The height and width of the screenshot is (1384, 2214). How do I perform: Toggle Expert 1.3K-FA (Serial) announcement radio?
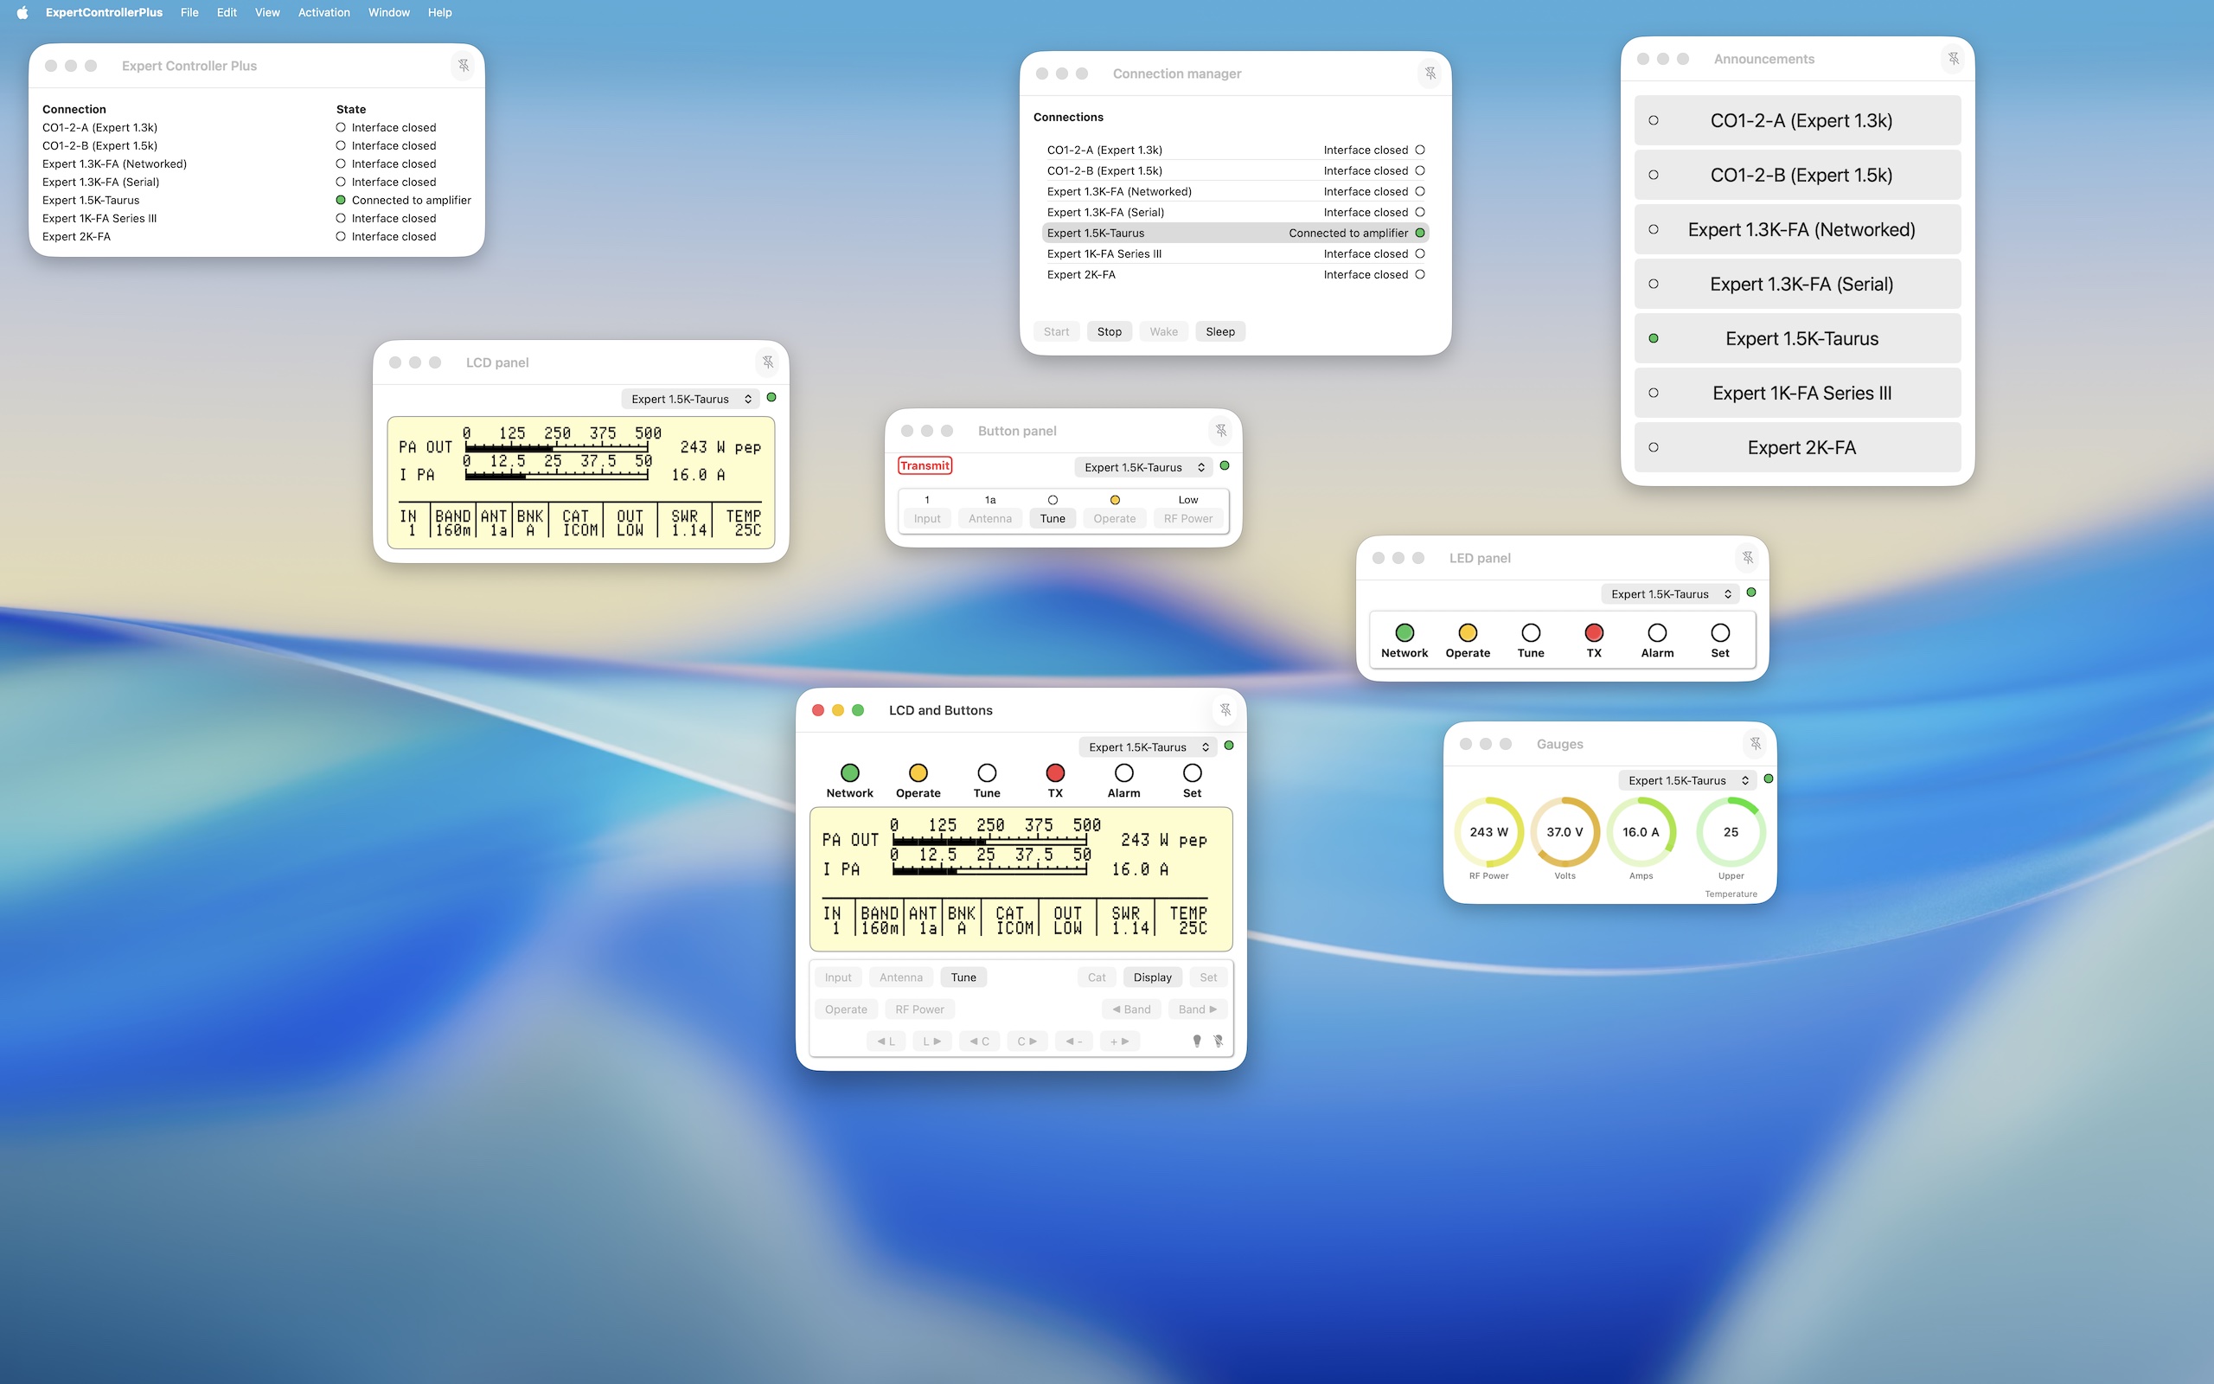click(x=1654, y=284)
